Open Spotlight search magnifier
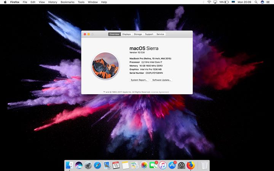274x171 pixels. (x=256, y=2)
